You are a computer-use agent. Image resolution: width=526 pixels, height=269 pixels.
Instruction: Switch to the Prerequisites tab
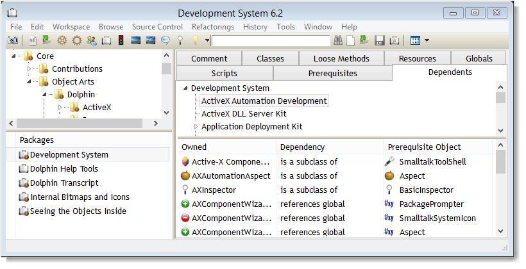(332, 73)
